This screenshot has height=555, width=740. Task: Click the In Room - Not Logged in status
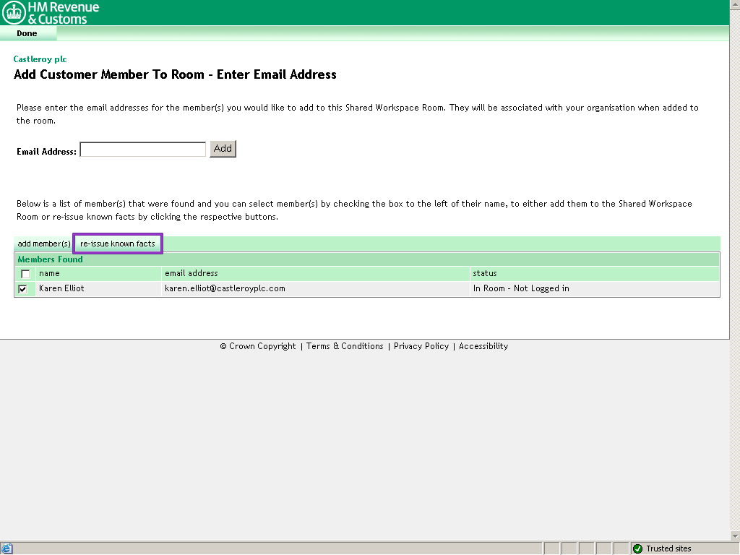[521, 288]
